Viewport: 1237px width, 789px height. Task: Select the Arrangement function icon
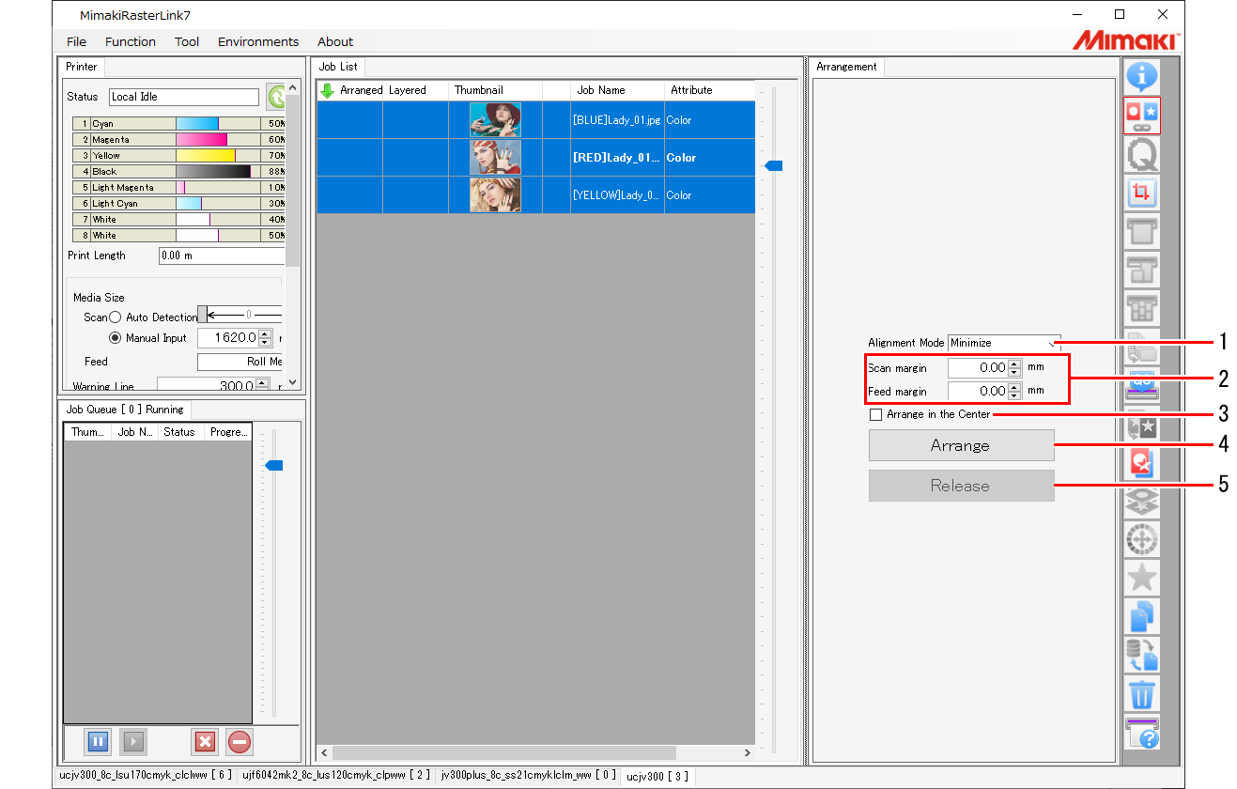click(x=1142, y=115)
